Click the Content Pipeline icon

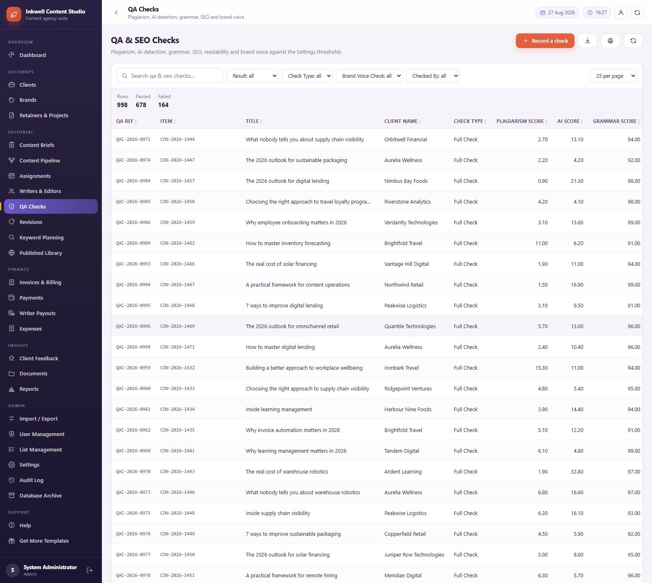click(x=12, y=160)
